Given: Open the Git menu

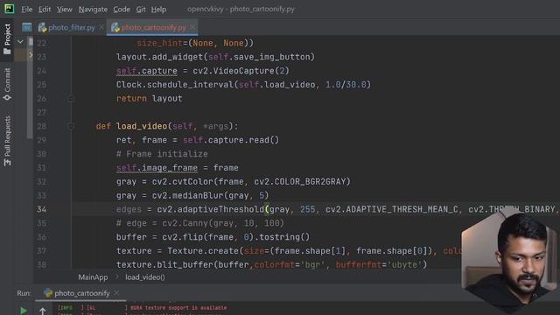Looking at the screenshot, I should [x=141, y=10].
